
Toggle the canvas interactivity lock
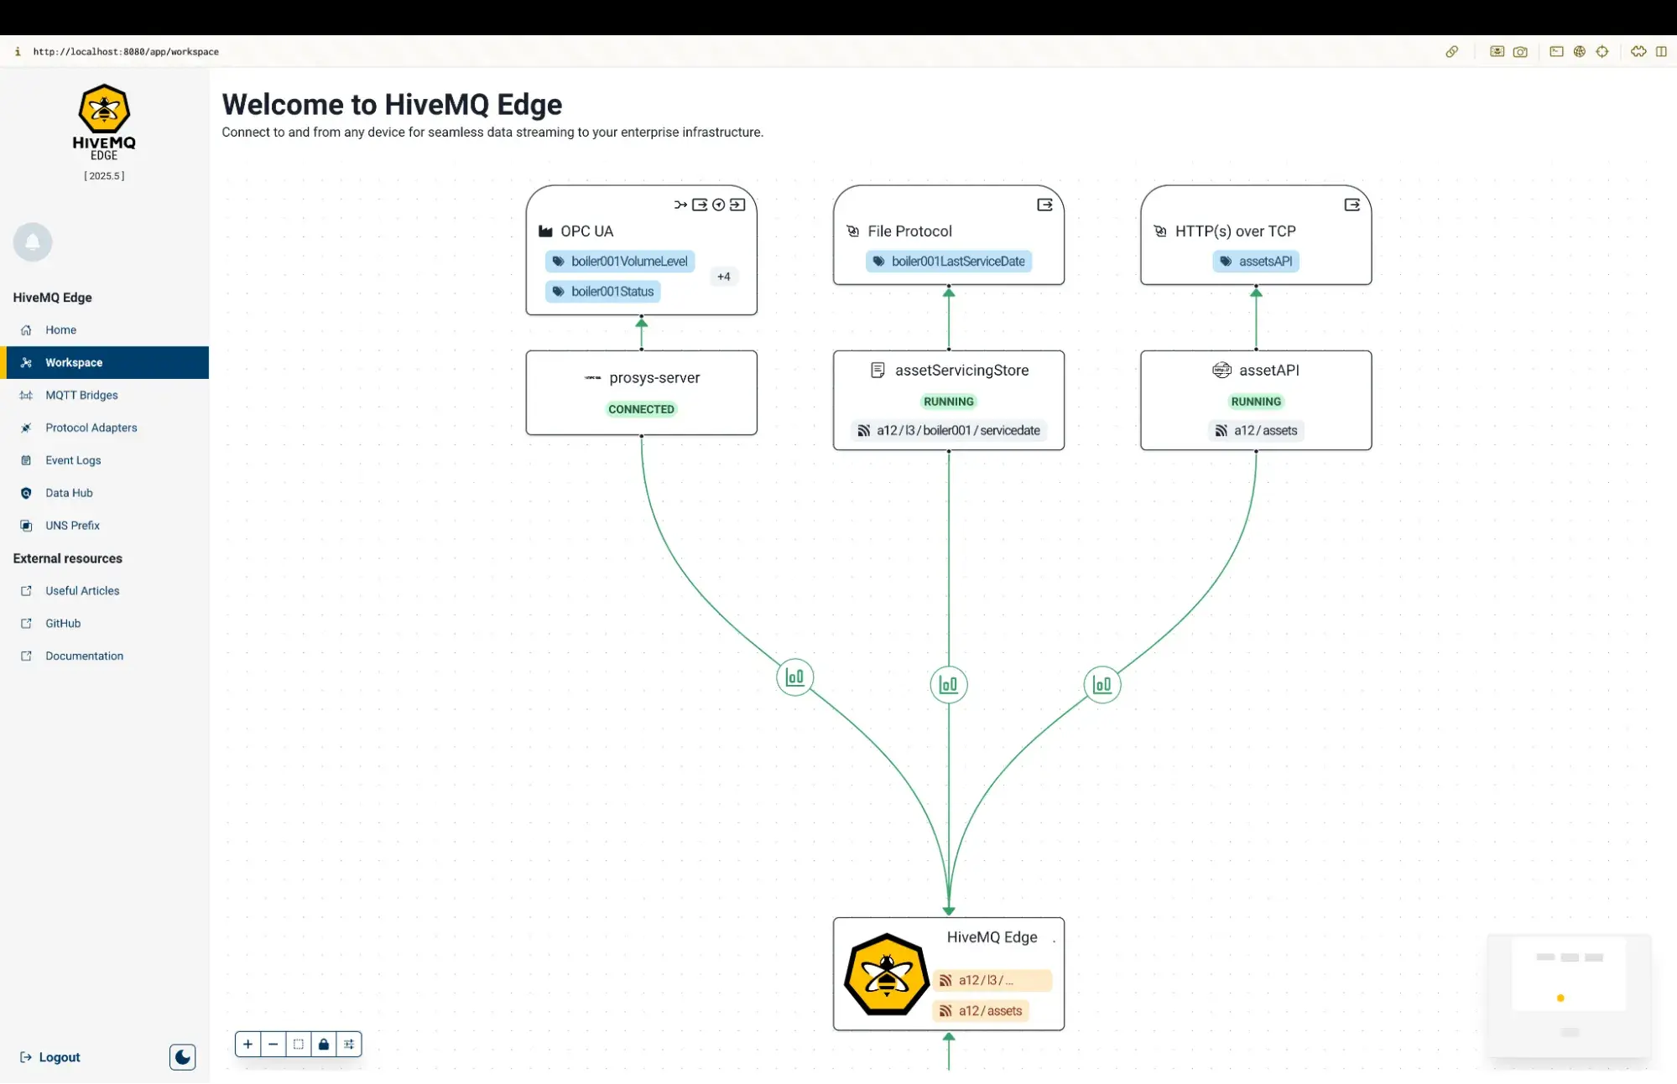324,1045
